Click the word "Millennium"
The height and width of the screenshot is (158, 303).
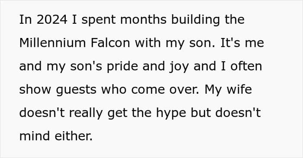52,43
